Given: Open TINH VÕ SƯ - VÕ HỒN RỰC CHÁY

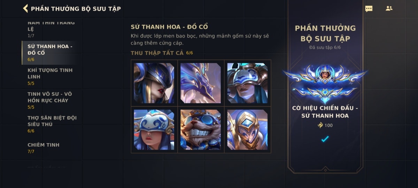Looking at the screenshot, I should coord(50,100).
